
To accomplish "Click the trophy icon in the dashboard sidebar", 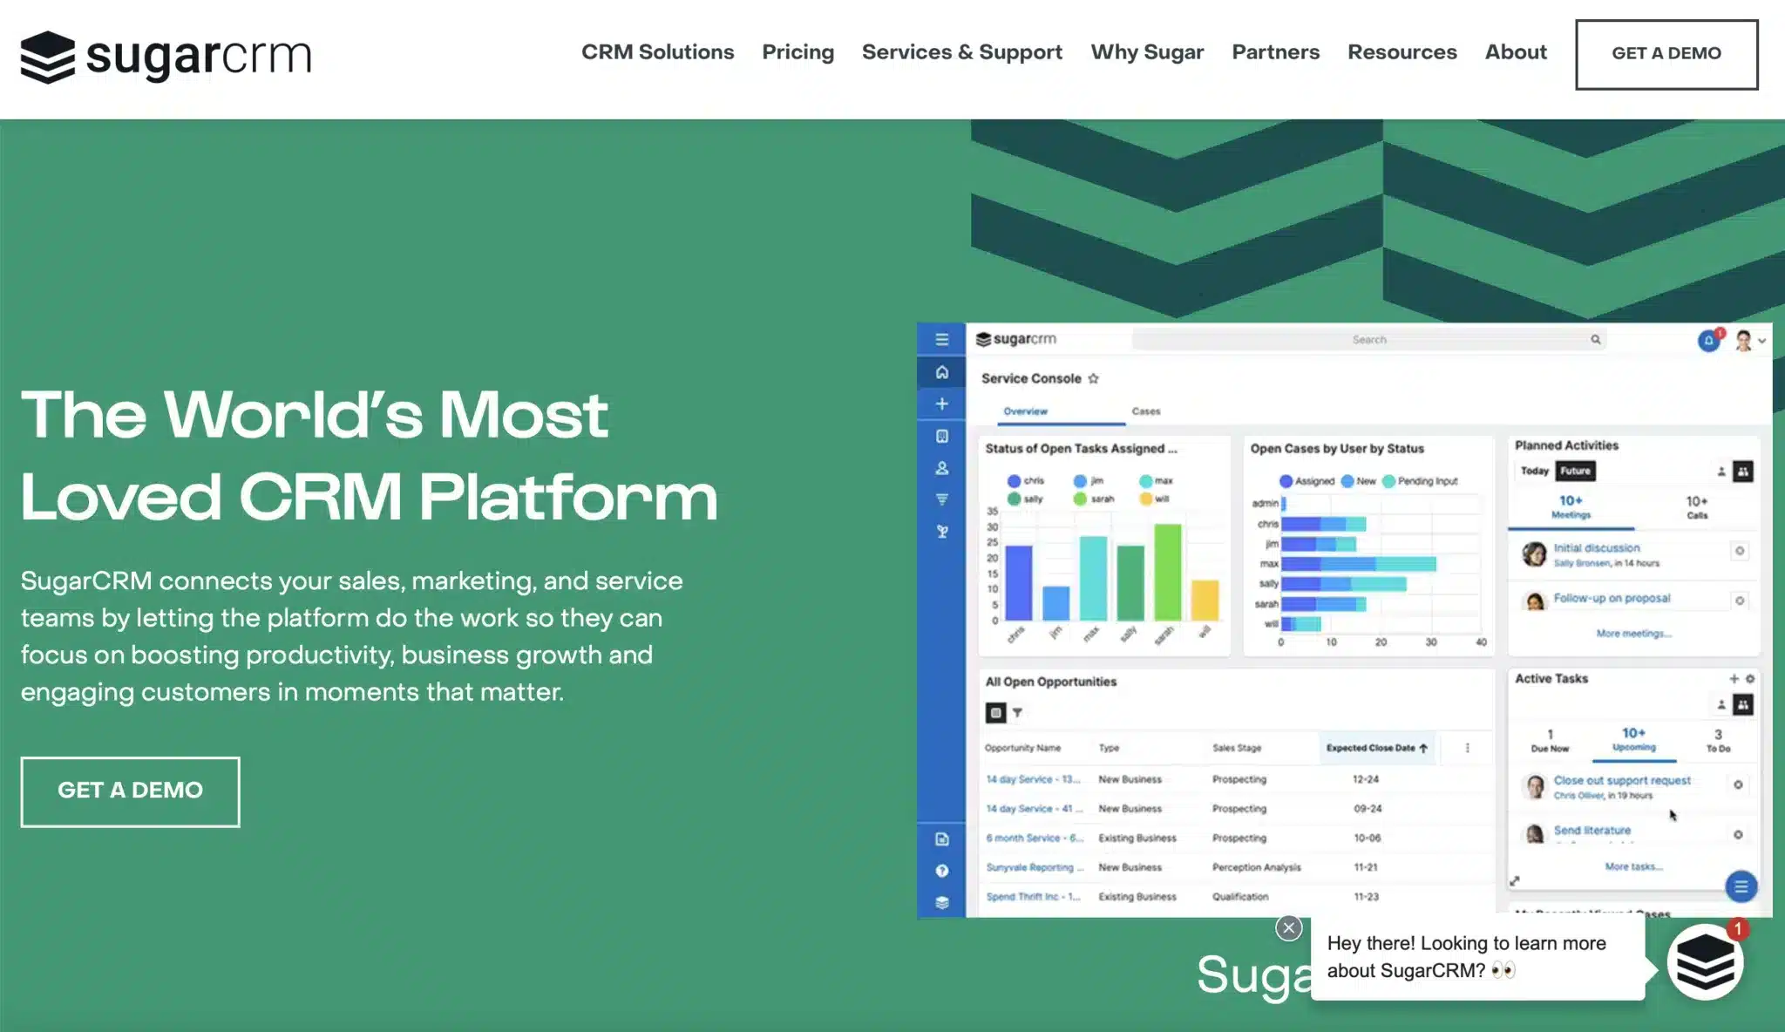I will [x=941, y=532].
